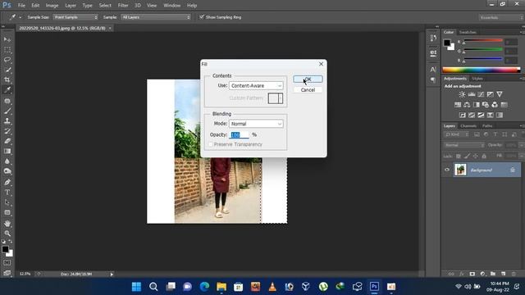525x295 pixels.
Task: Click the red R slider in Color panel
Action: pyautogui.click(x=483, y=42)
